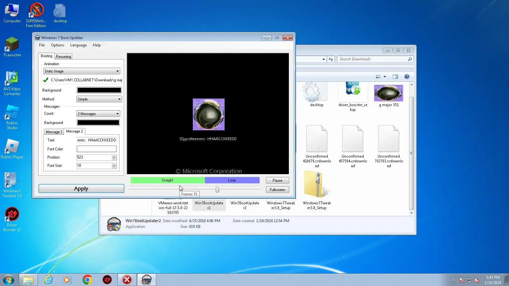Select Windows 7 Boot Updater taskbar button

click(x=147, y=280)
